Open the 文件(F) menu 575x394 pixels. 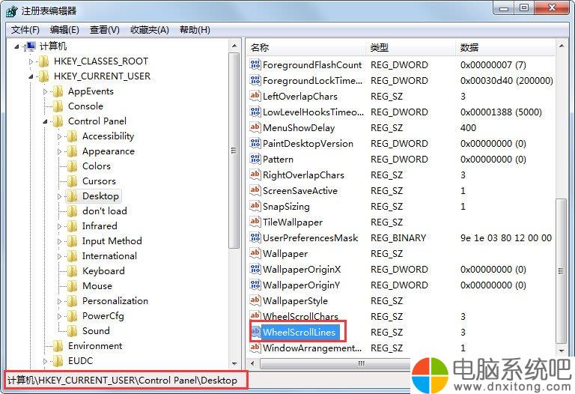click(25, 30)
